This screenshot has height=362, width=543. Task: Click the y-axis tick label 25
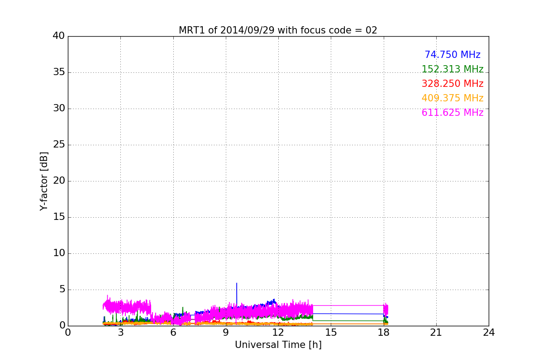pos(59,145)
